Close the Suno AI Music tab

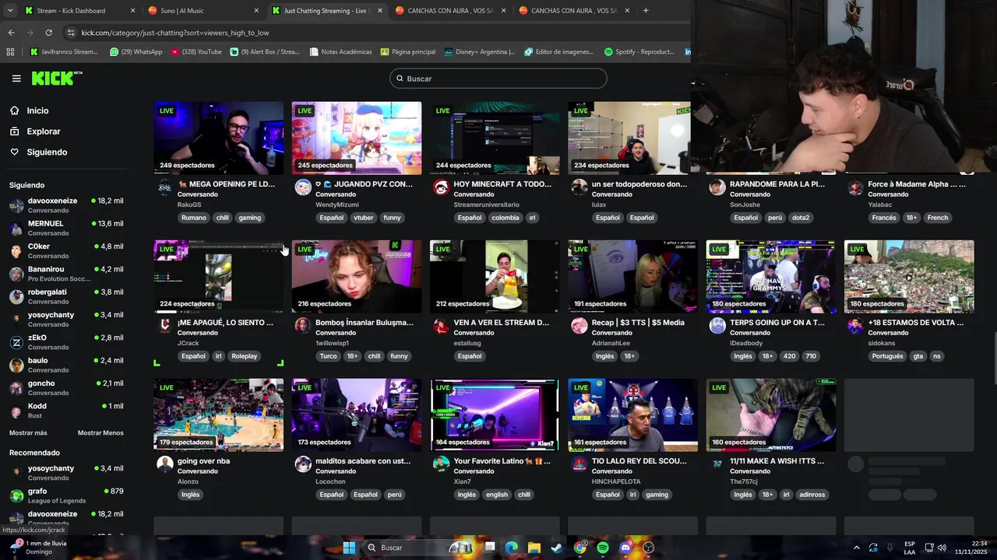(256, 11)
